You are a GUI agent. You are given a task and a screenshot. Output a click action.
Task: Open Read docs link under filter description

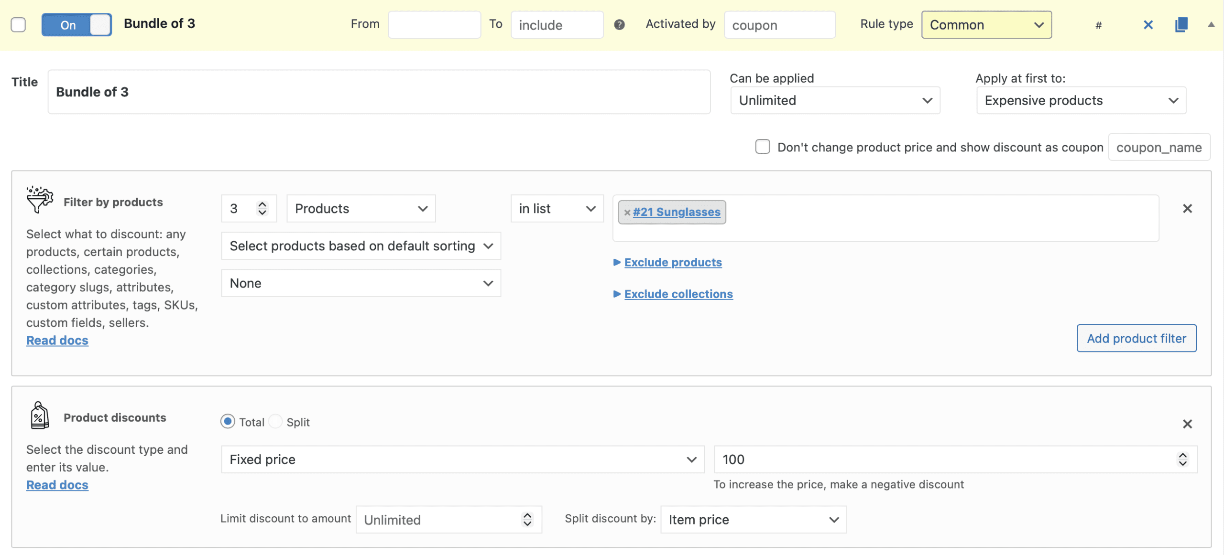(57, 340)
